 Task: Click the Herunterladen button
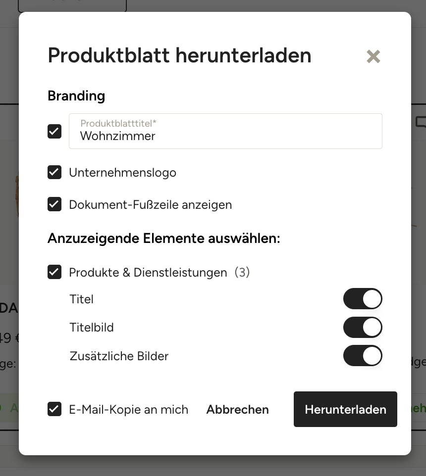(345, 409)
